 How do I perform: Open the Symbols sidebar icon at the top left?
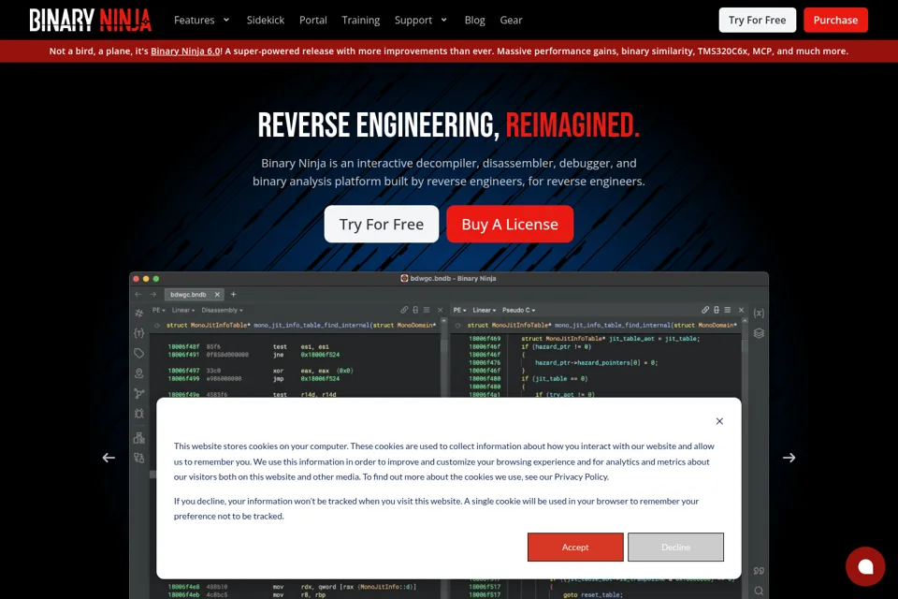point(139,313)
